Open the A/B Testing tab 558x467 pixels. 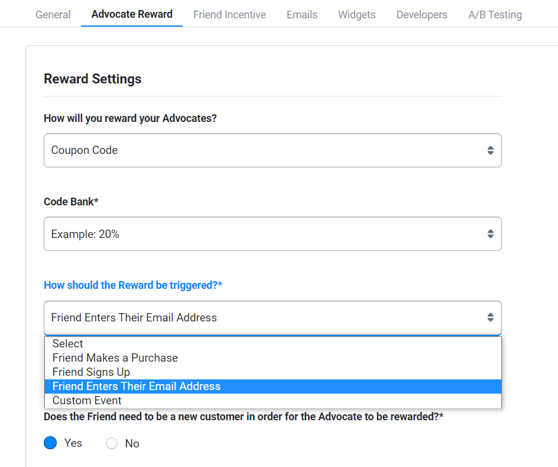495,15
